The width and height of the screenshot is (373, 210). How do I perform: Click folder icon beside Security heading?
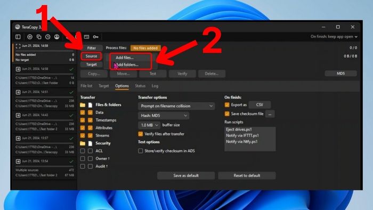[83, 143]
